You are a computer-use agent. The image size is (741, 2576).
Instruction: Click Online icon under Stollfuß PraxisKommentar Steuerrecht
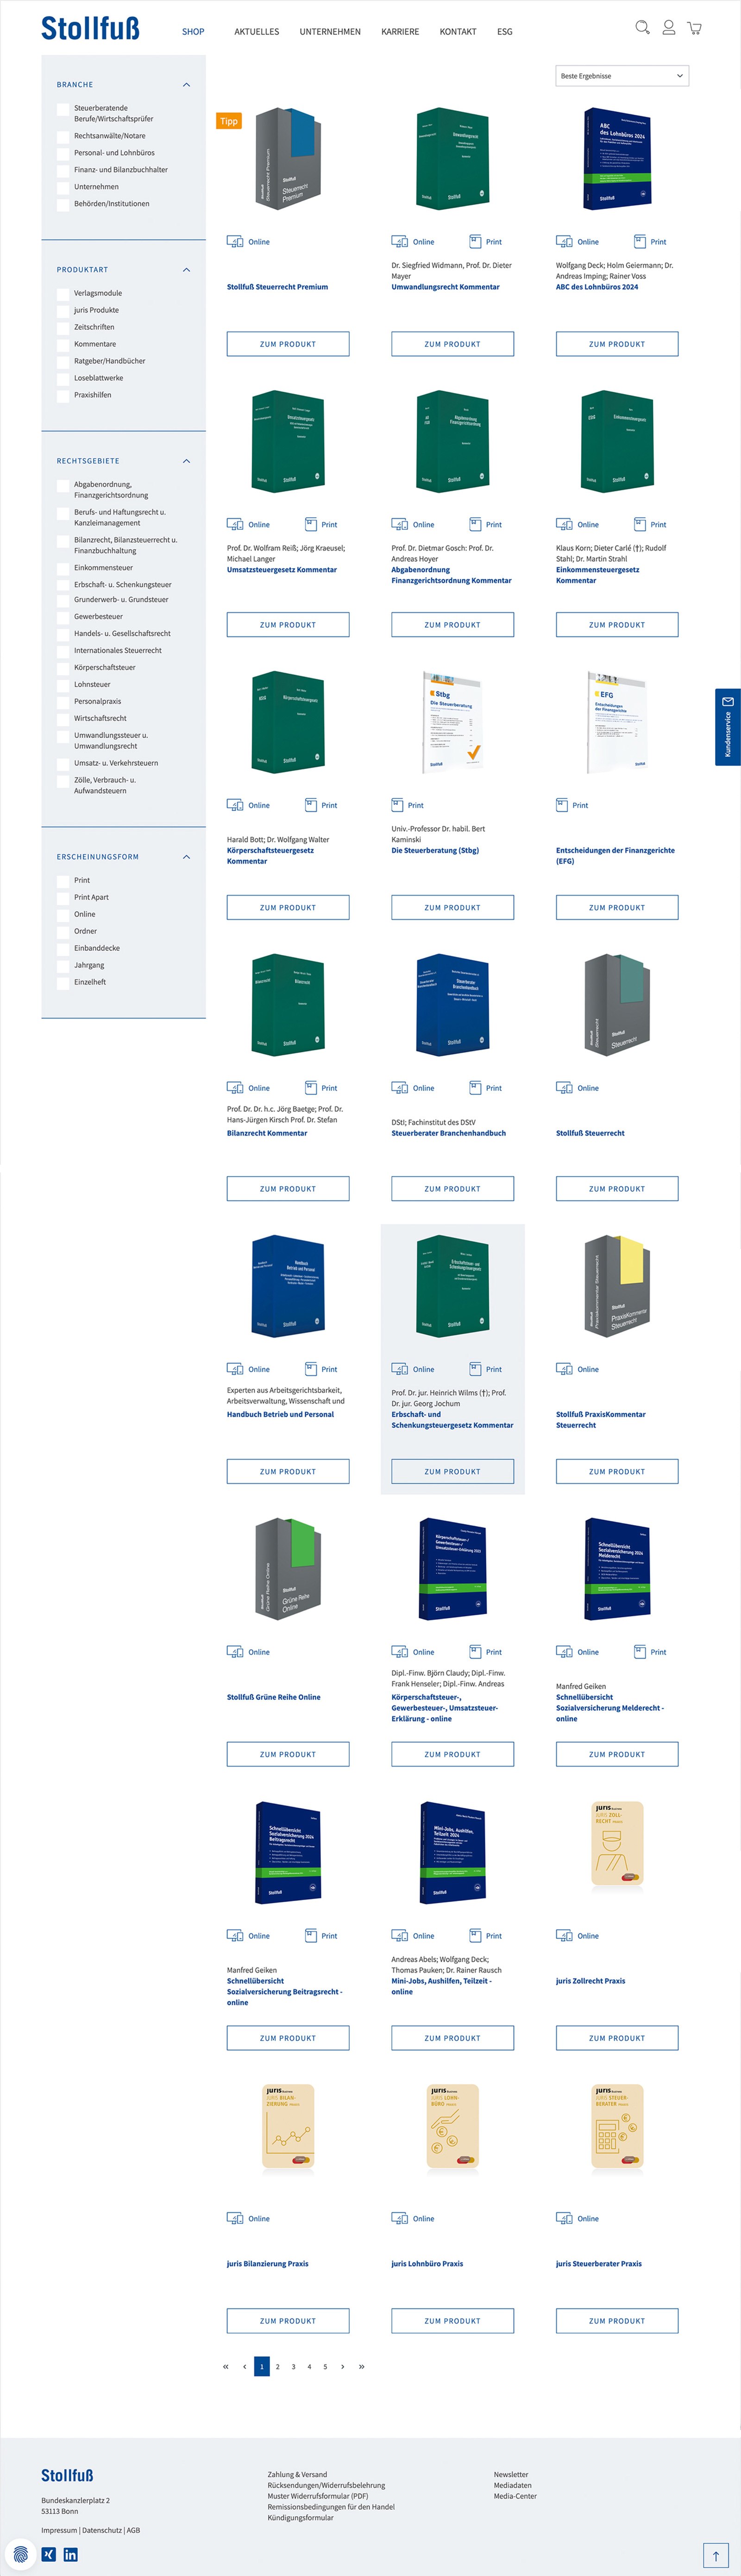(564, 1369)
